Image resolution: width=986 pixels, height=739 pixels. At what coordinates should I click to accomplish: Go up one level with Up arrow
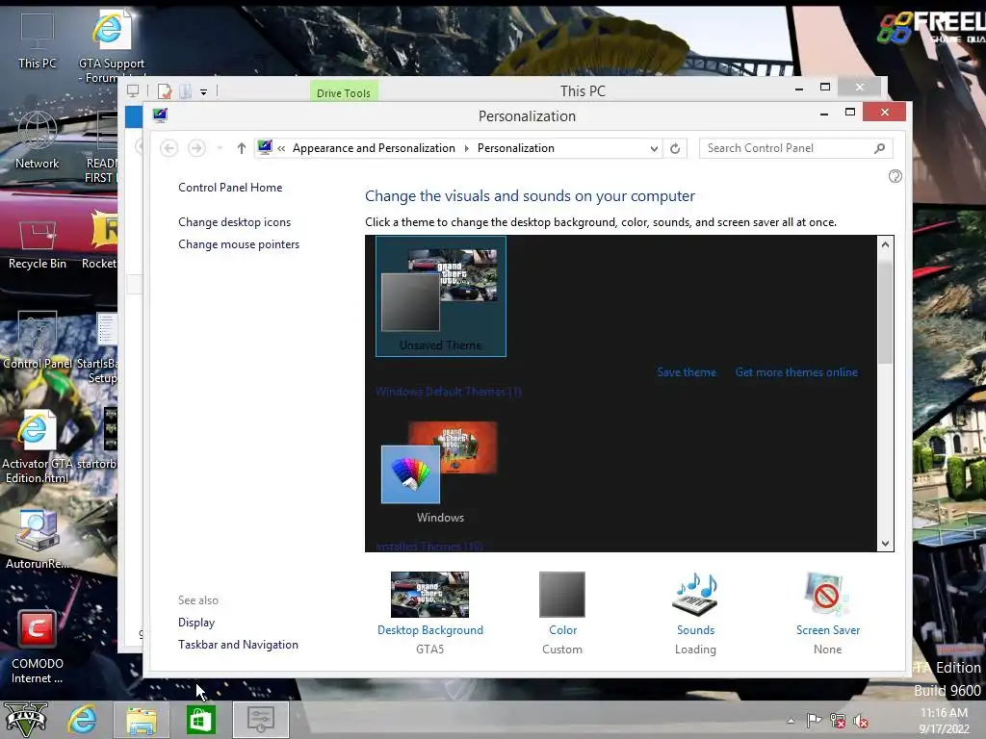point(242,148)
